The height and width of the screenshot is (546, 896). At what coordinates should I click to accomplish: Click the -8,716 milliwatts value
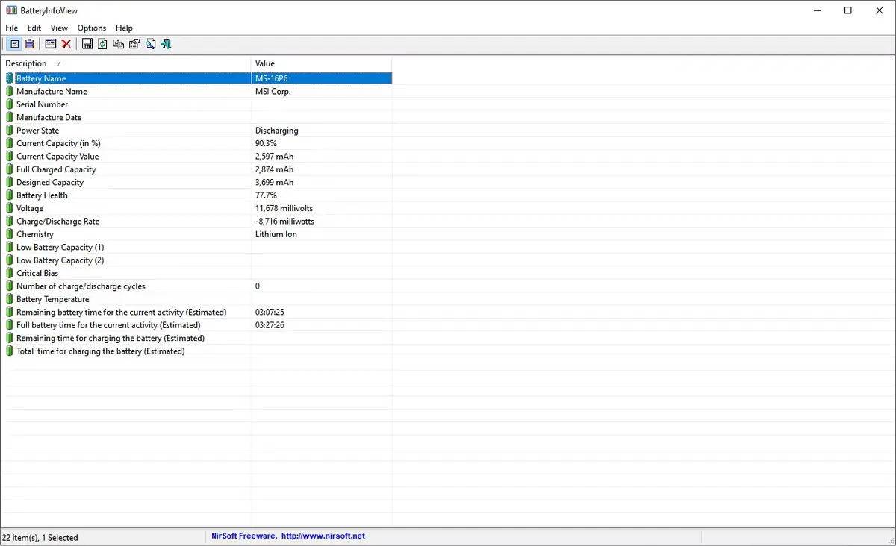coord(284,221)
